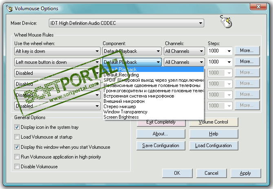The width and height of the screenshot is (273, 189).
Task: Click More... in the Left mouse button row
Action: click(247, 61)
